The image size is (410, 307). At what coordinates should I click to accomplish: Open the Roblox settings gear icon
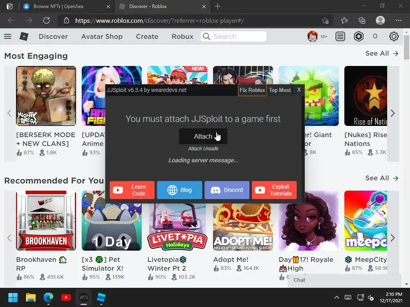[394, 36]
